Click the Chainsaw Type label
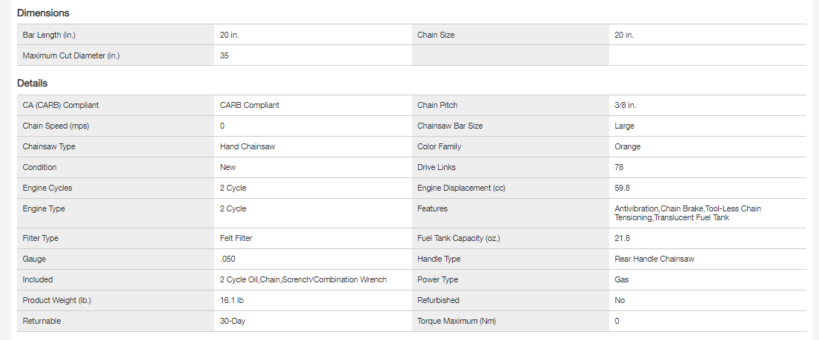 (x=49, y=146)
